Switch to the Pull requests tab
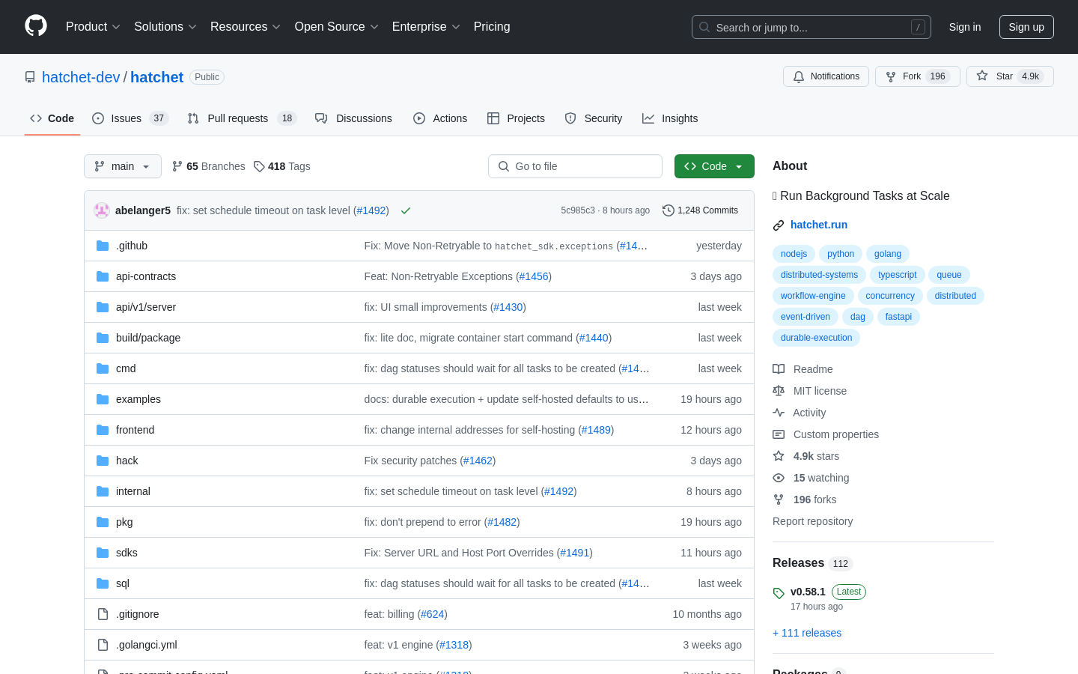Screen dimensions: 1078x674 pyautogui.click(x=242, y=118)
